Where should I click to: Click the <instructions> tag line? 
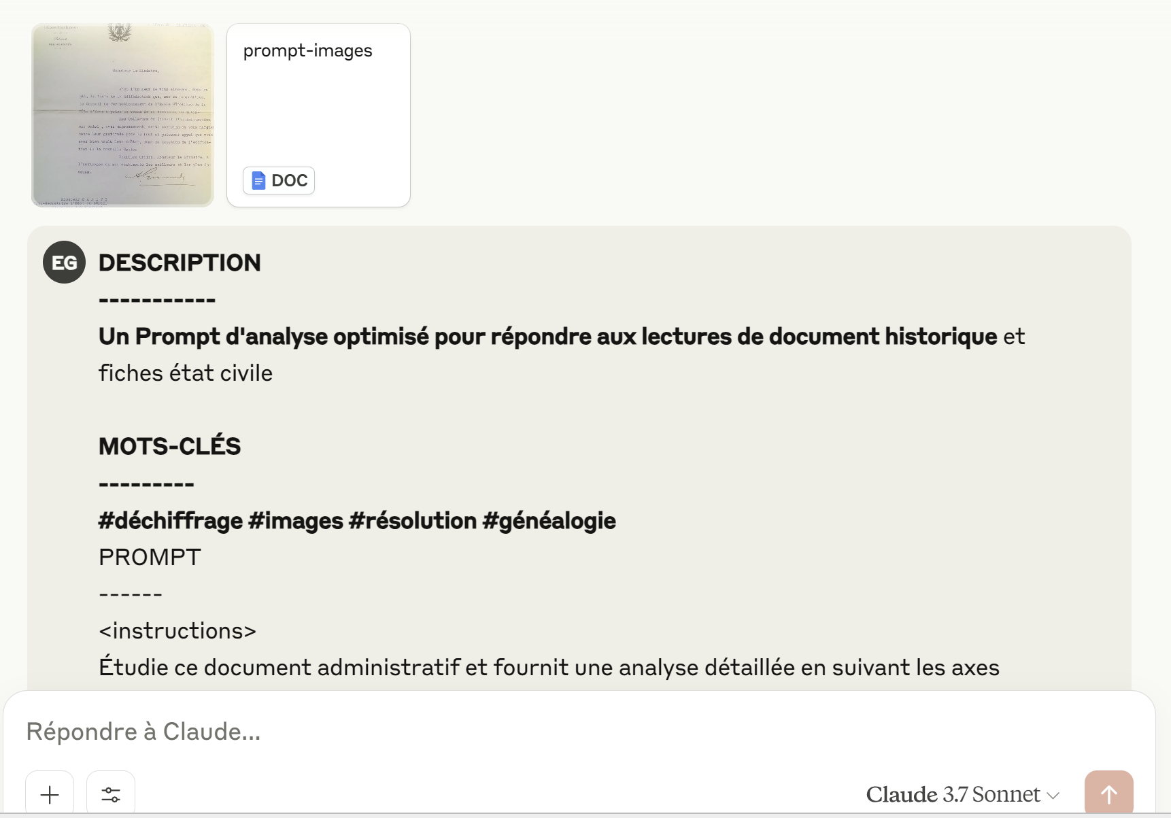(x=177, y=630)
